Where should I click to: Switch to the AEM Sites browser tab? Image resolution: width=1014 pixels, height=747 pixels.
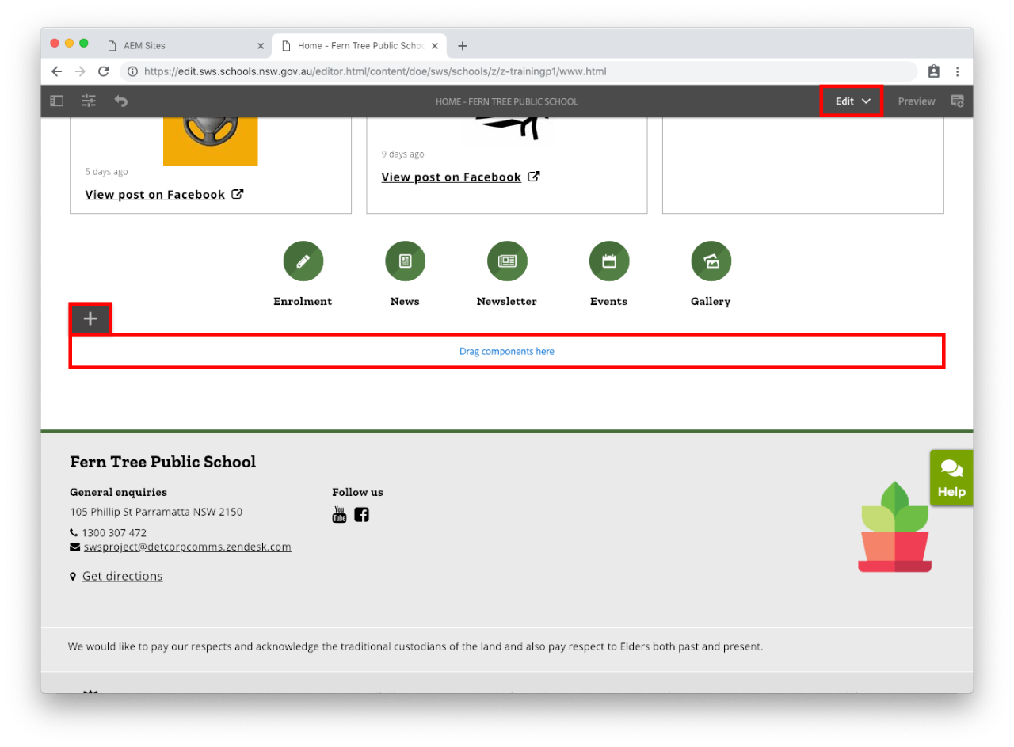click(x=144, y=46)
